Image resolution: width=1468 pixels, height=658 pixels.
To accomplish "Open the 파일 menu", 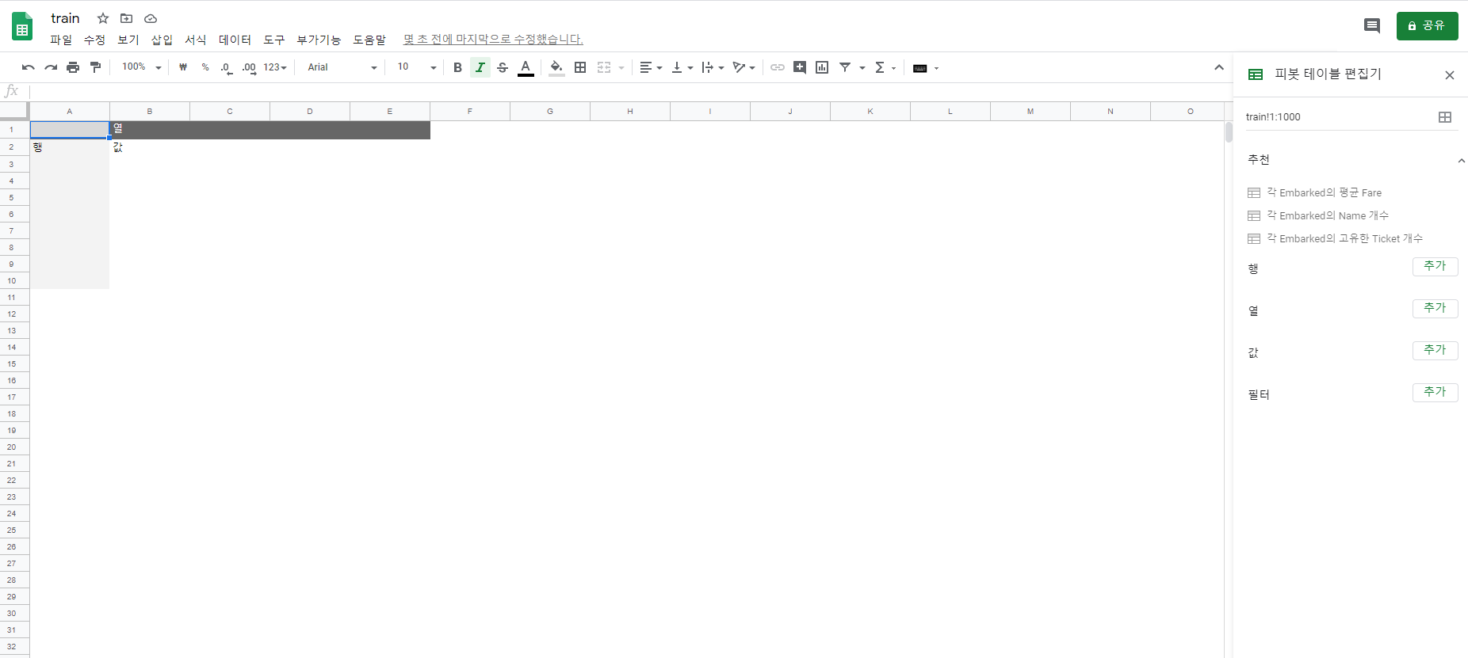I will click(x=61, y=40).
